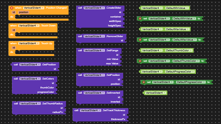
Task: Click widthSpec socket label in CreateSlider block
Action: [115, 21]
